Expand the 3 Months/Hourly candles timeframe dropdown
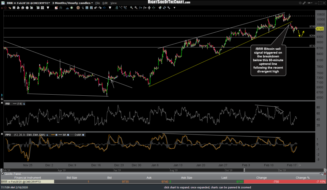Screen dimensions: 327x190 [x=73, y=3]
